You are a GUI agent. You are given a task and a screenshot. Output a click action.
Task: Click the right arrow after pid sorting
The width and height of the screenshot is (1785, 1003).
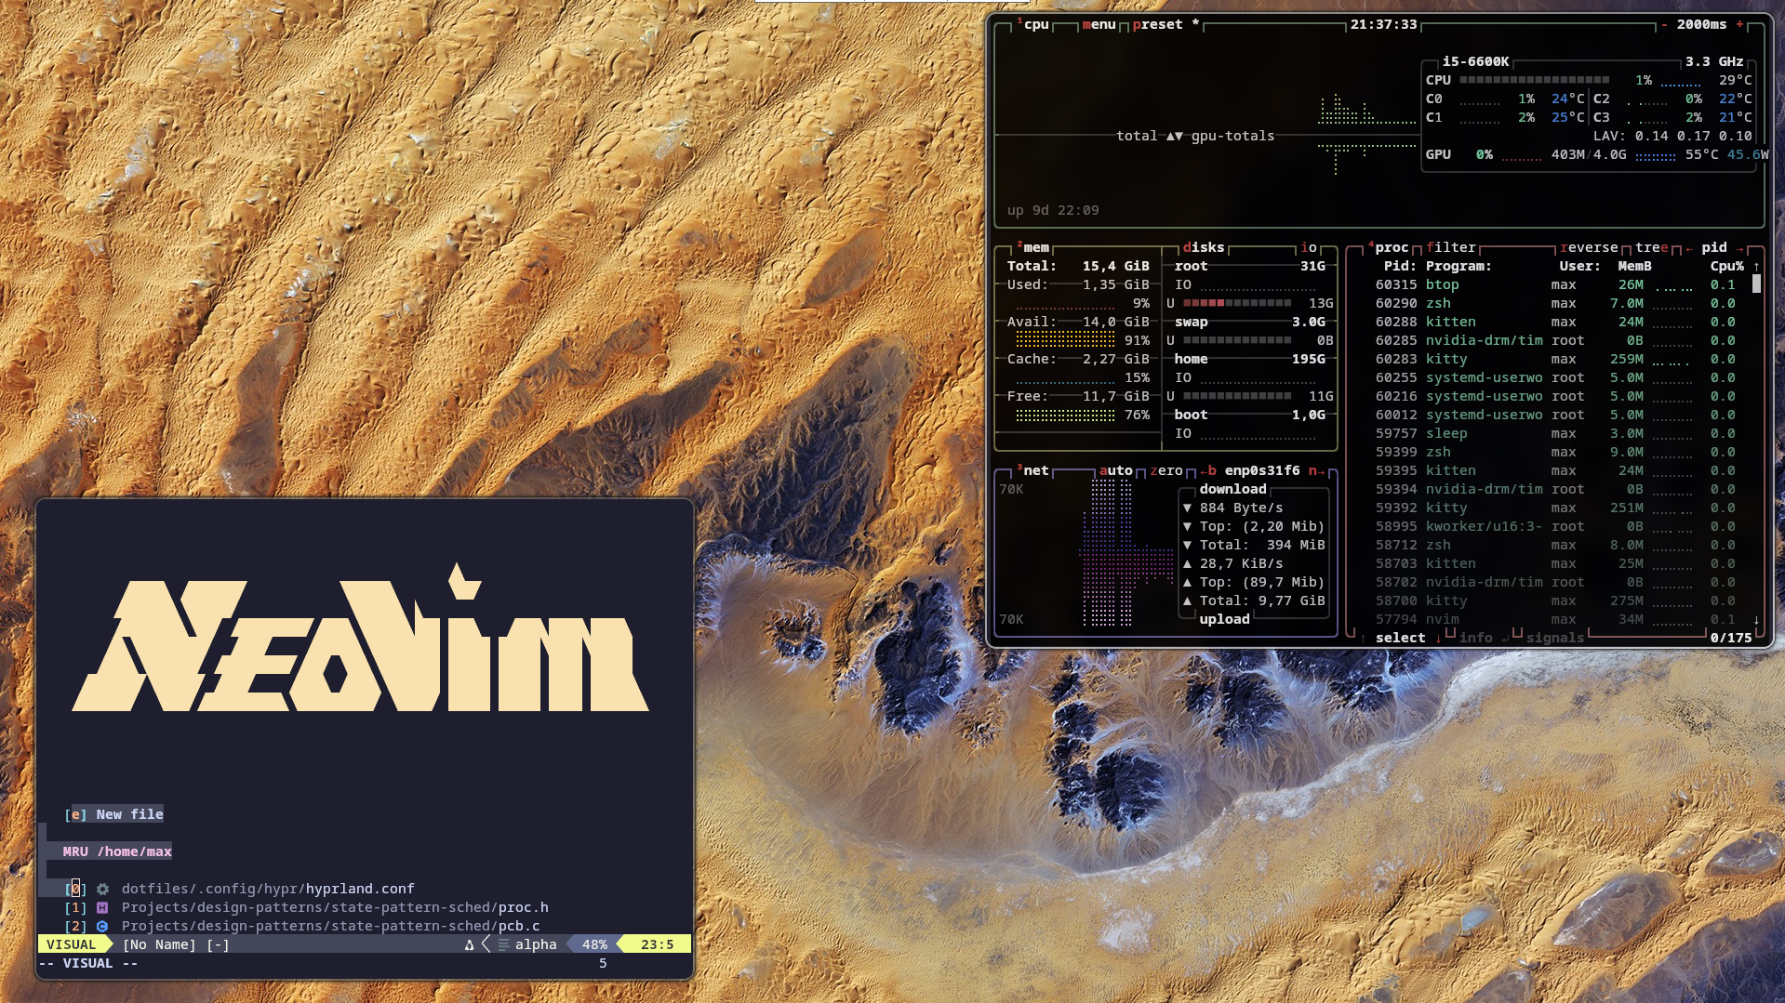point(1738,248)
